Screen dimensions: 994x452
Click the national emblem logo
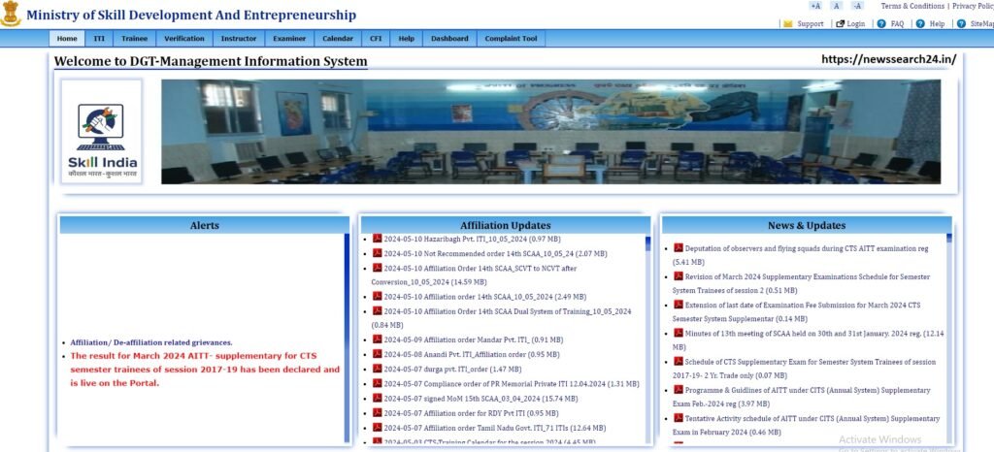tap(10, 14)
